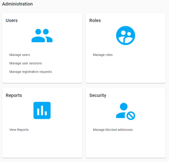Click the Security card heading
Screen dimensions: 169x162
[98, 95]
